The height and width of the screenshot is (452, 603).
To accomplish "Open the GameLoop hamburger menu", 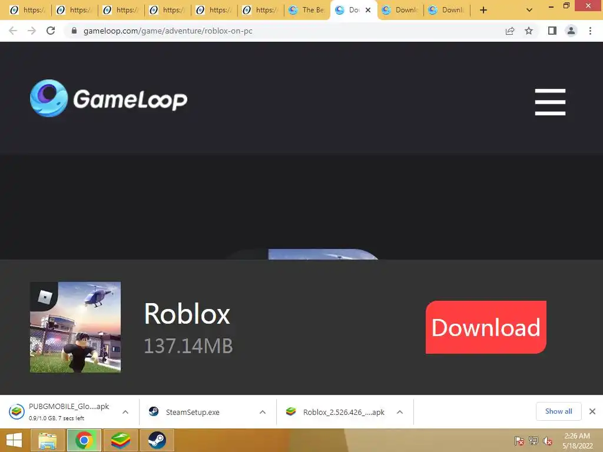I will click(550, 102).
